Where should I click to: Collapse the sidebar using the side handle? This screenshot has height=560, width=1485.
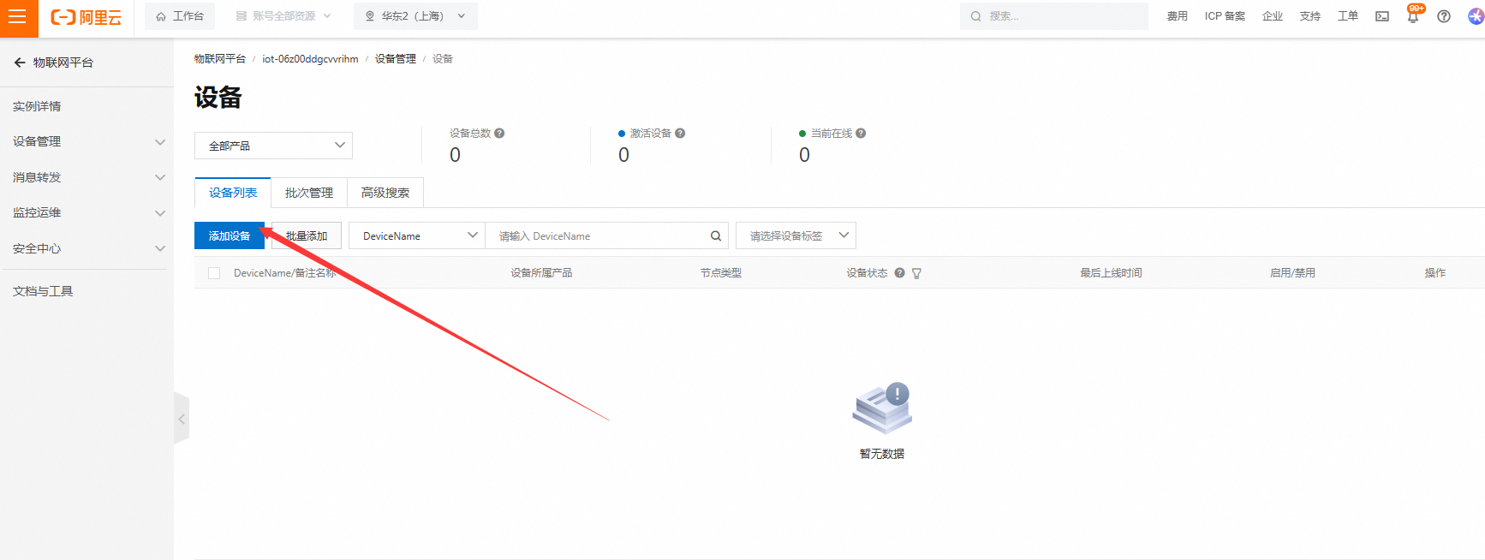pos(181,419)
